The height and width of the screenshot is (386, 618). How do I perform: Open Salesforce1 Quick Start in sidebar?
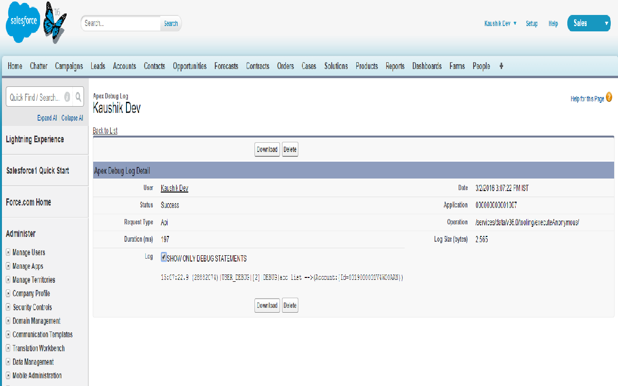[x=38, y=171]
